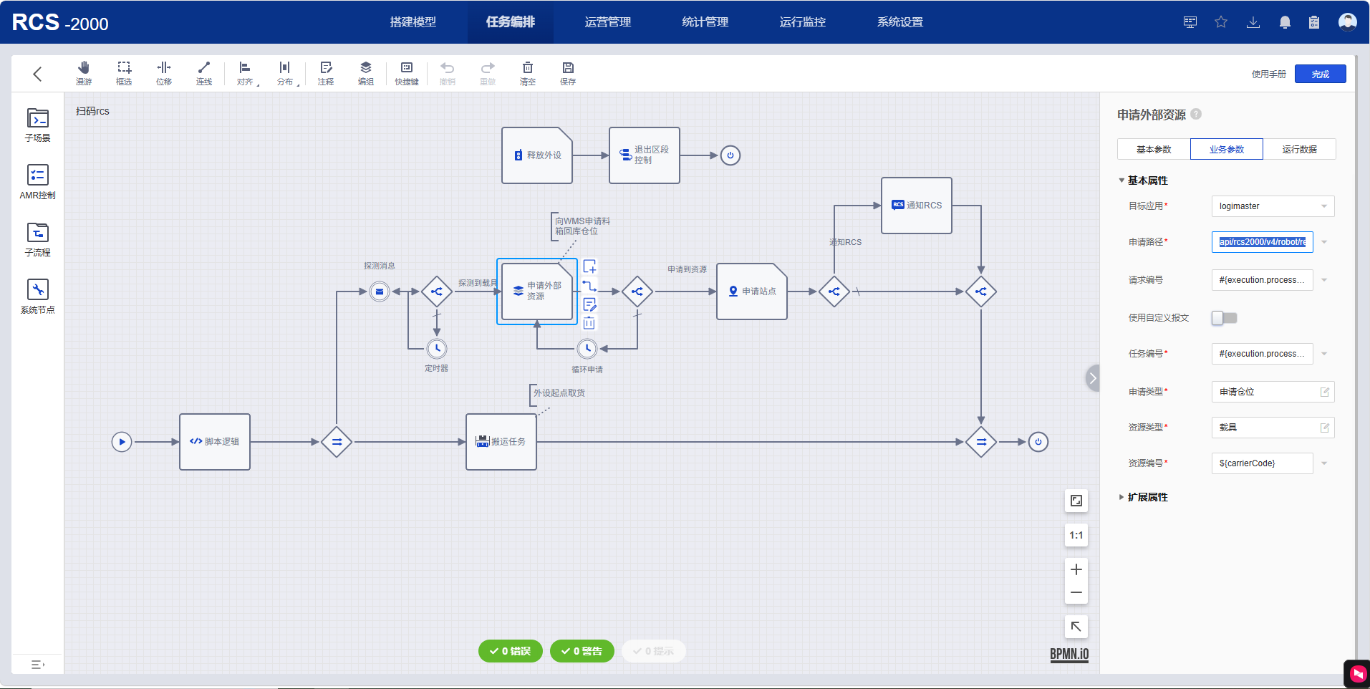Screen dimensions: 1370x689
Task: Open the user avatar menu
Action: (x=1348, y=22)
